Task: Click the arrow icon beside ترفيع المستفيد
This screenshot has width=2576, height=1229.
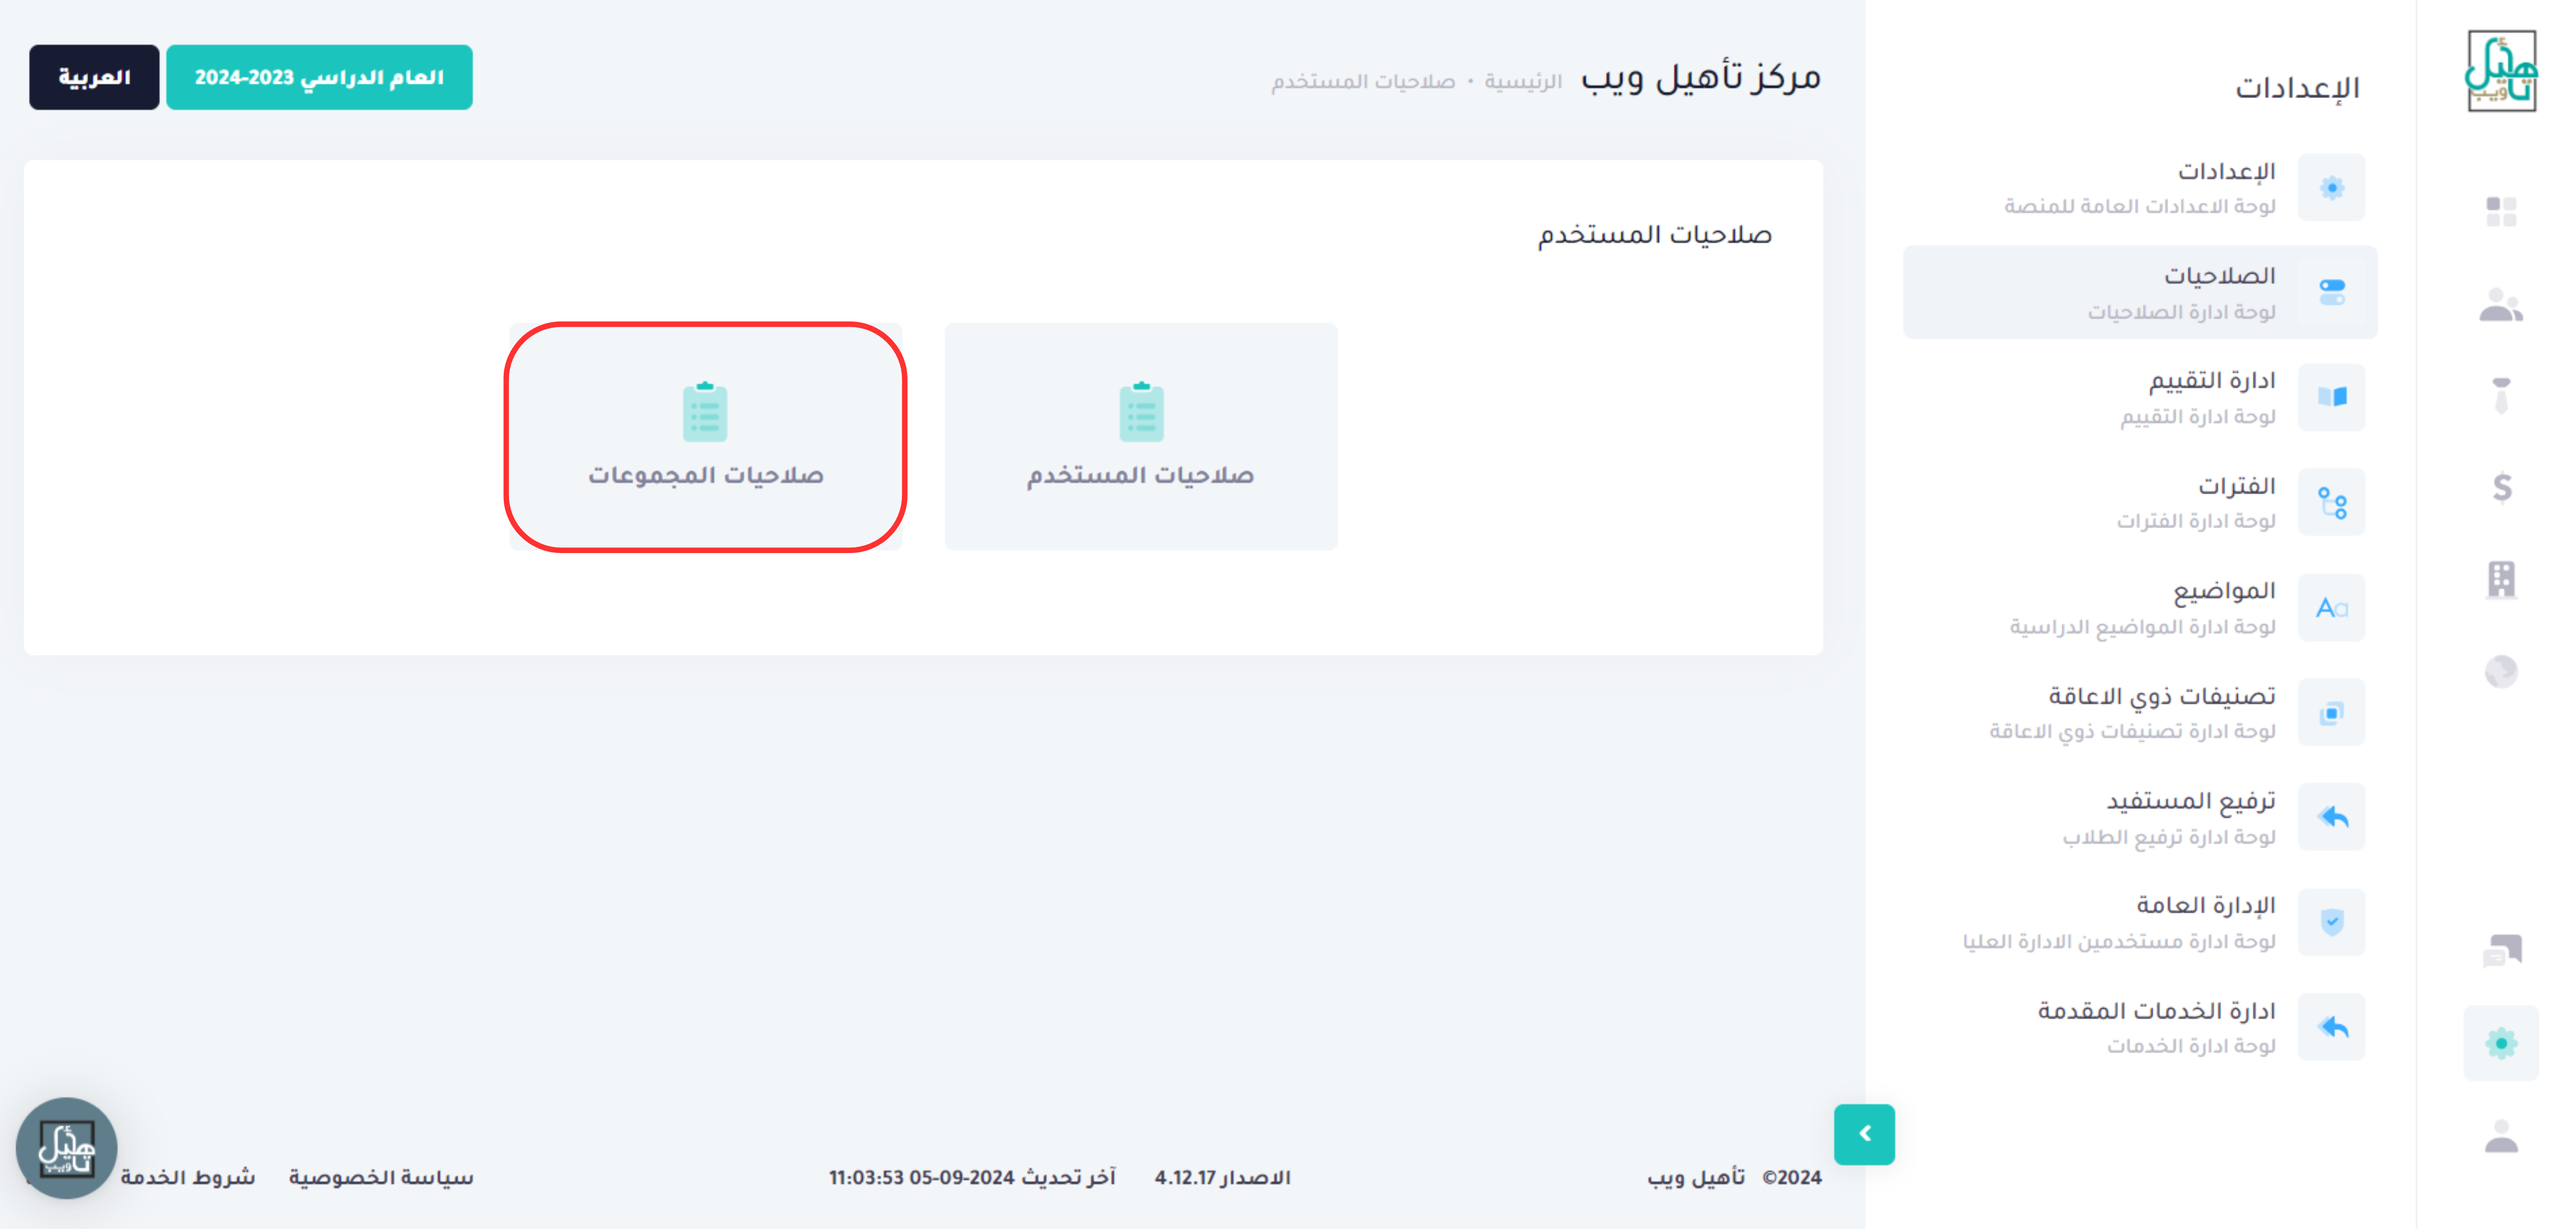Action: coord(2331,817)
